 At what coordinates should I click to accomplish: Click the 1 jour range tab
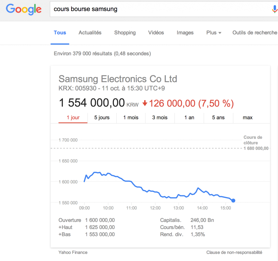[73, 118]
